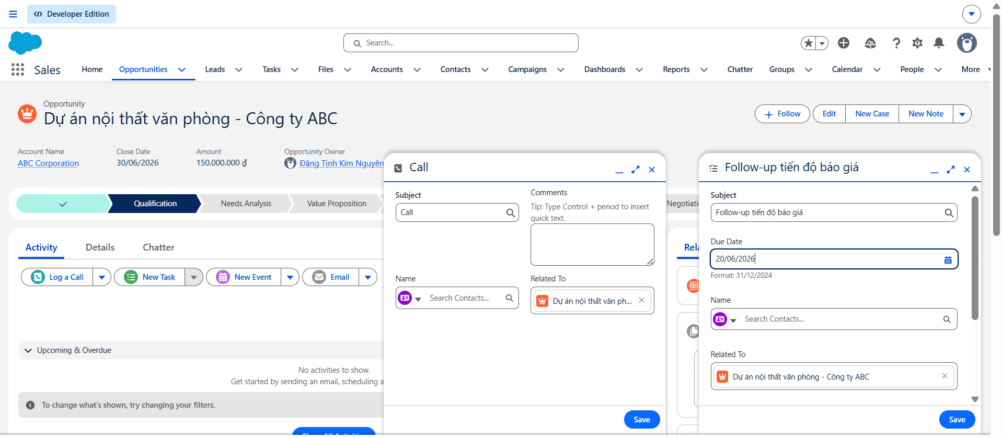Open the Accounts nav item
1002x438 pixels.
387,69
